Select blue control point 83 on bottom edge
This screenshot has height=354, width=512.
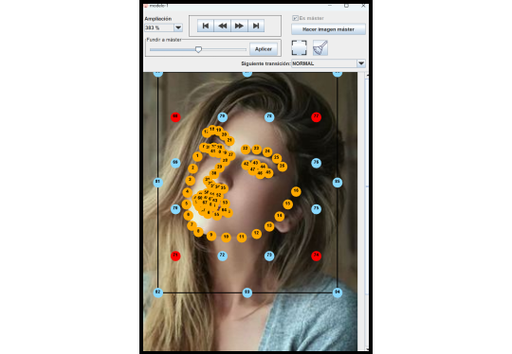click(247, 292)
